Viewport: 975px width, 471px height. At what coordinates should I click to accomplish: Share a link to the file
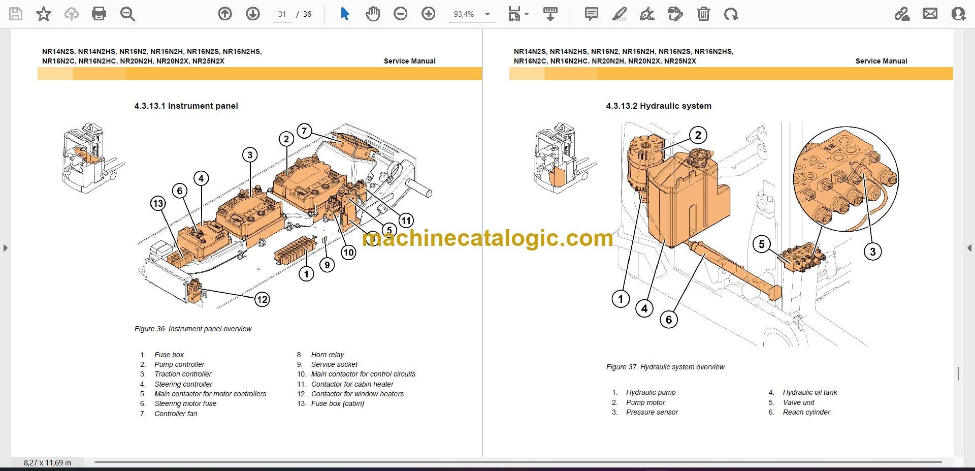[x=902, y=14]
